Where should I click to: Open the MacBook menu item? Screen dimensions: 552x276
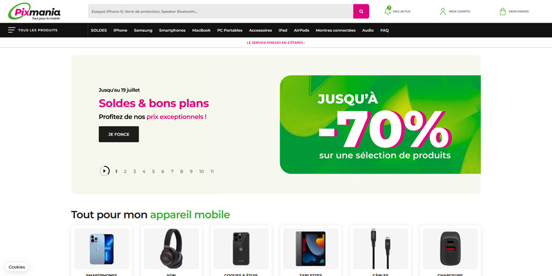(x=201, y=30)
